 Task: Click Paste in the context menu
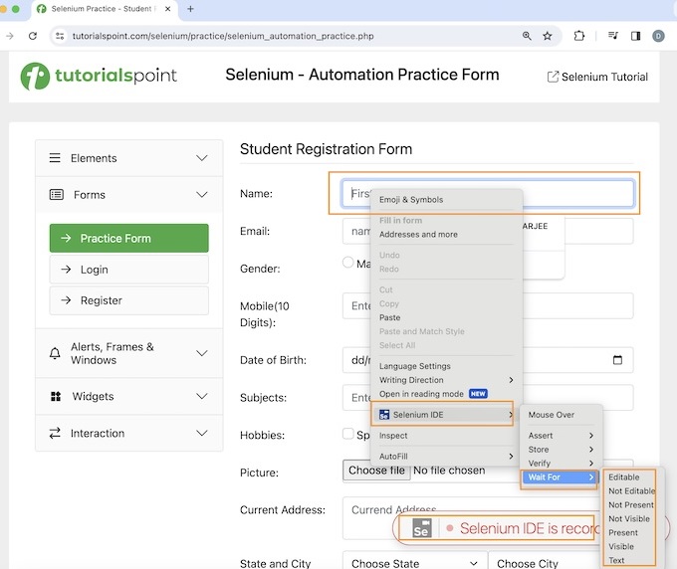(390, 317)
